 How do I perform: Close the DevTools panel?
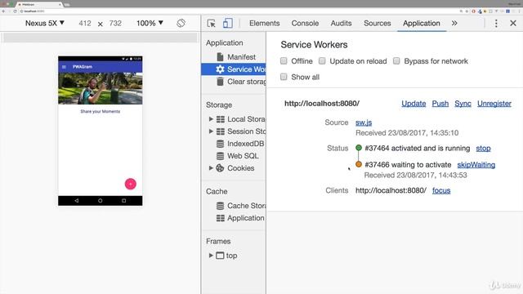(513, 24)
